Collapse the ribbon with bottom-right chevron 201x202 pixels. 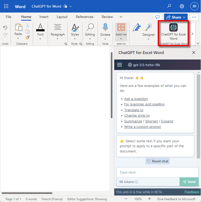[198, 43]
